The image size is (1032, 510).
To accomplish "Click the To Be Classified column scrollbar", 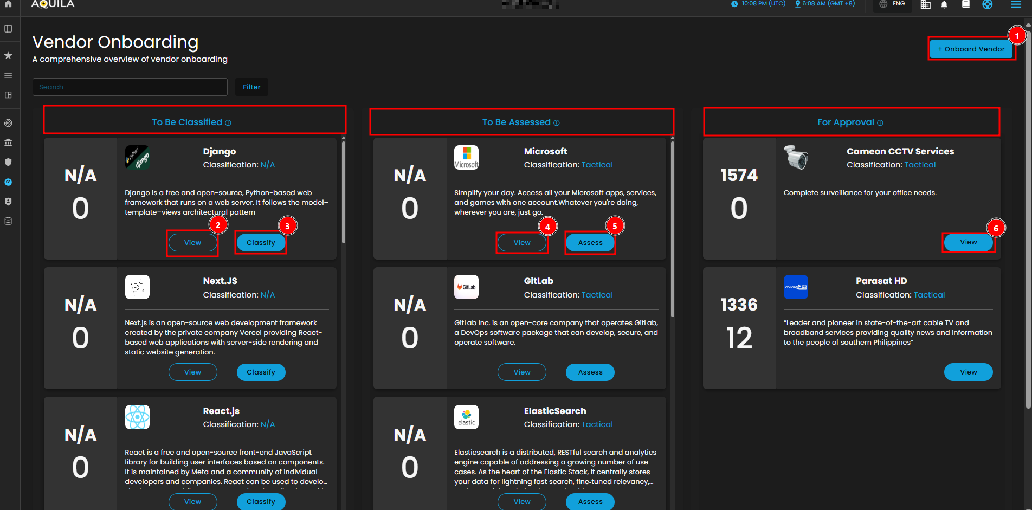I will pos(344,190).
